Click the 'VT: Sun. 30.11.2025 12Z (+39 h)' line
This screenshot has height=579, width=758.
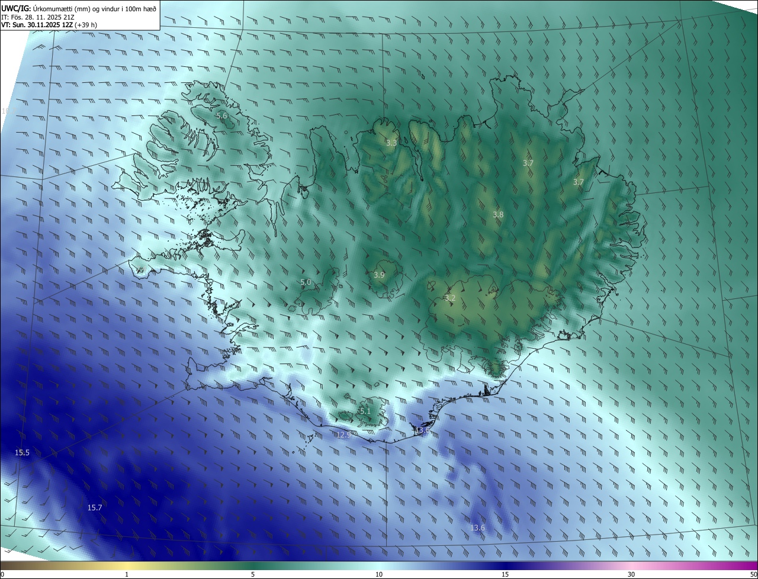[49, 25]
